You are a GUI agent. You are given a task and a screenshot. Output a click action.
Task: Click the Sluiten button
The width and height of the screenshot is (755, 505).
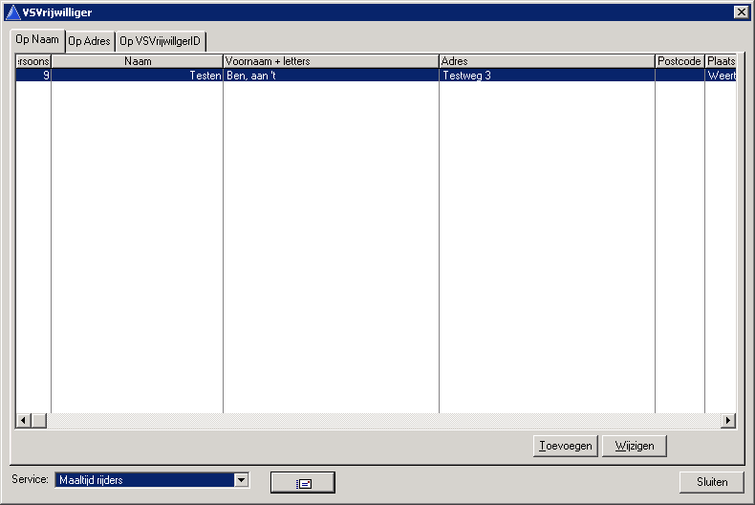tap(712, 482)
